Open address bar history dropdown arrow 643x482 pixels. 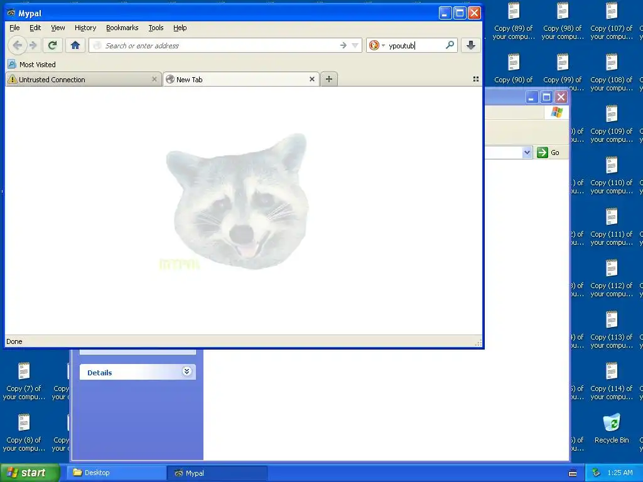[x=355, y=45]
